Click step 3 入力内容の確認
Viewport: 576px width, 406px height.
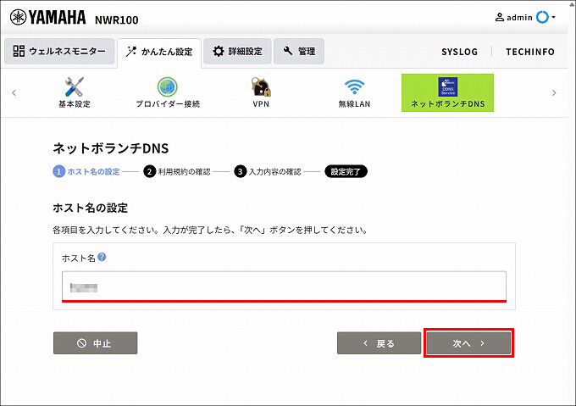268,171
